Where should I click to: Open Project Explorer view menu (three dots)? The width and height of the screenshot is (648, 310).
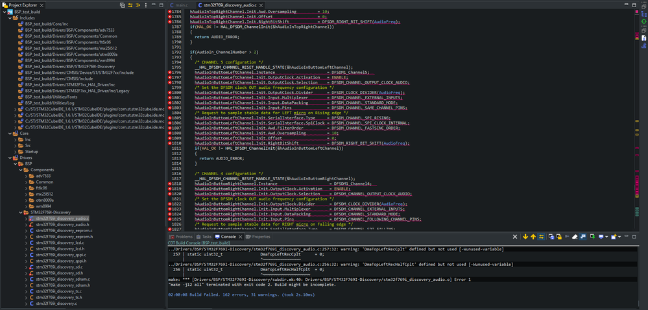tap(145, 5)
